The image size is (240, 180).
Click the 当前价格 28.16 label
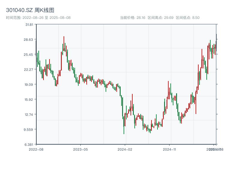point(133,18)
